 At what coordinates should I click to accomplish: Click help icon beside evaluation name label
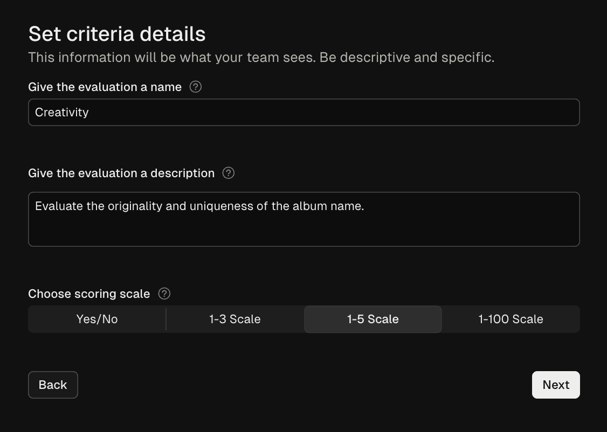coord(196,87)
